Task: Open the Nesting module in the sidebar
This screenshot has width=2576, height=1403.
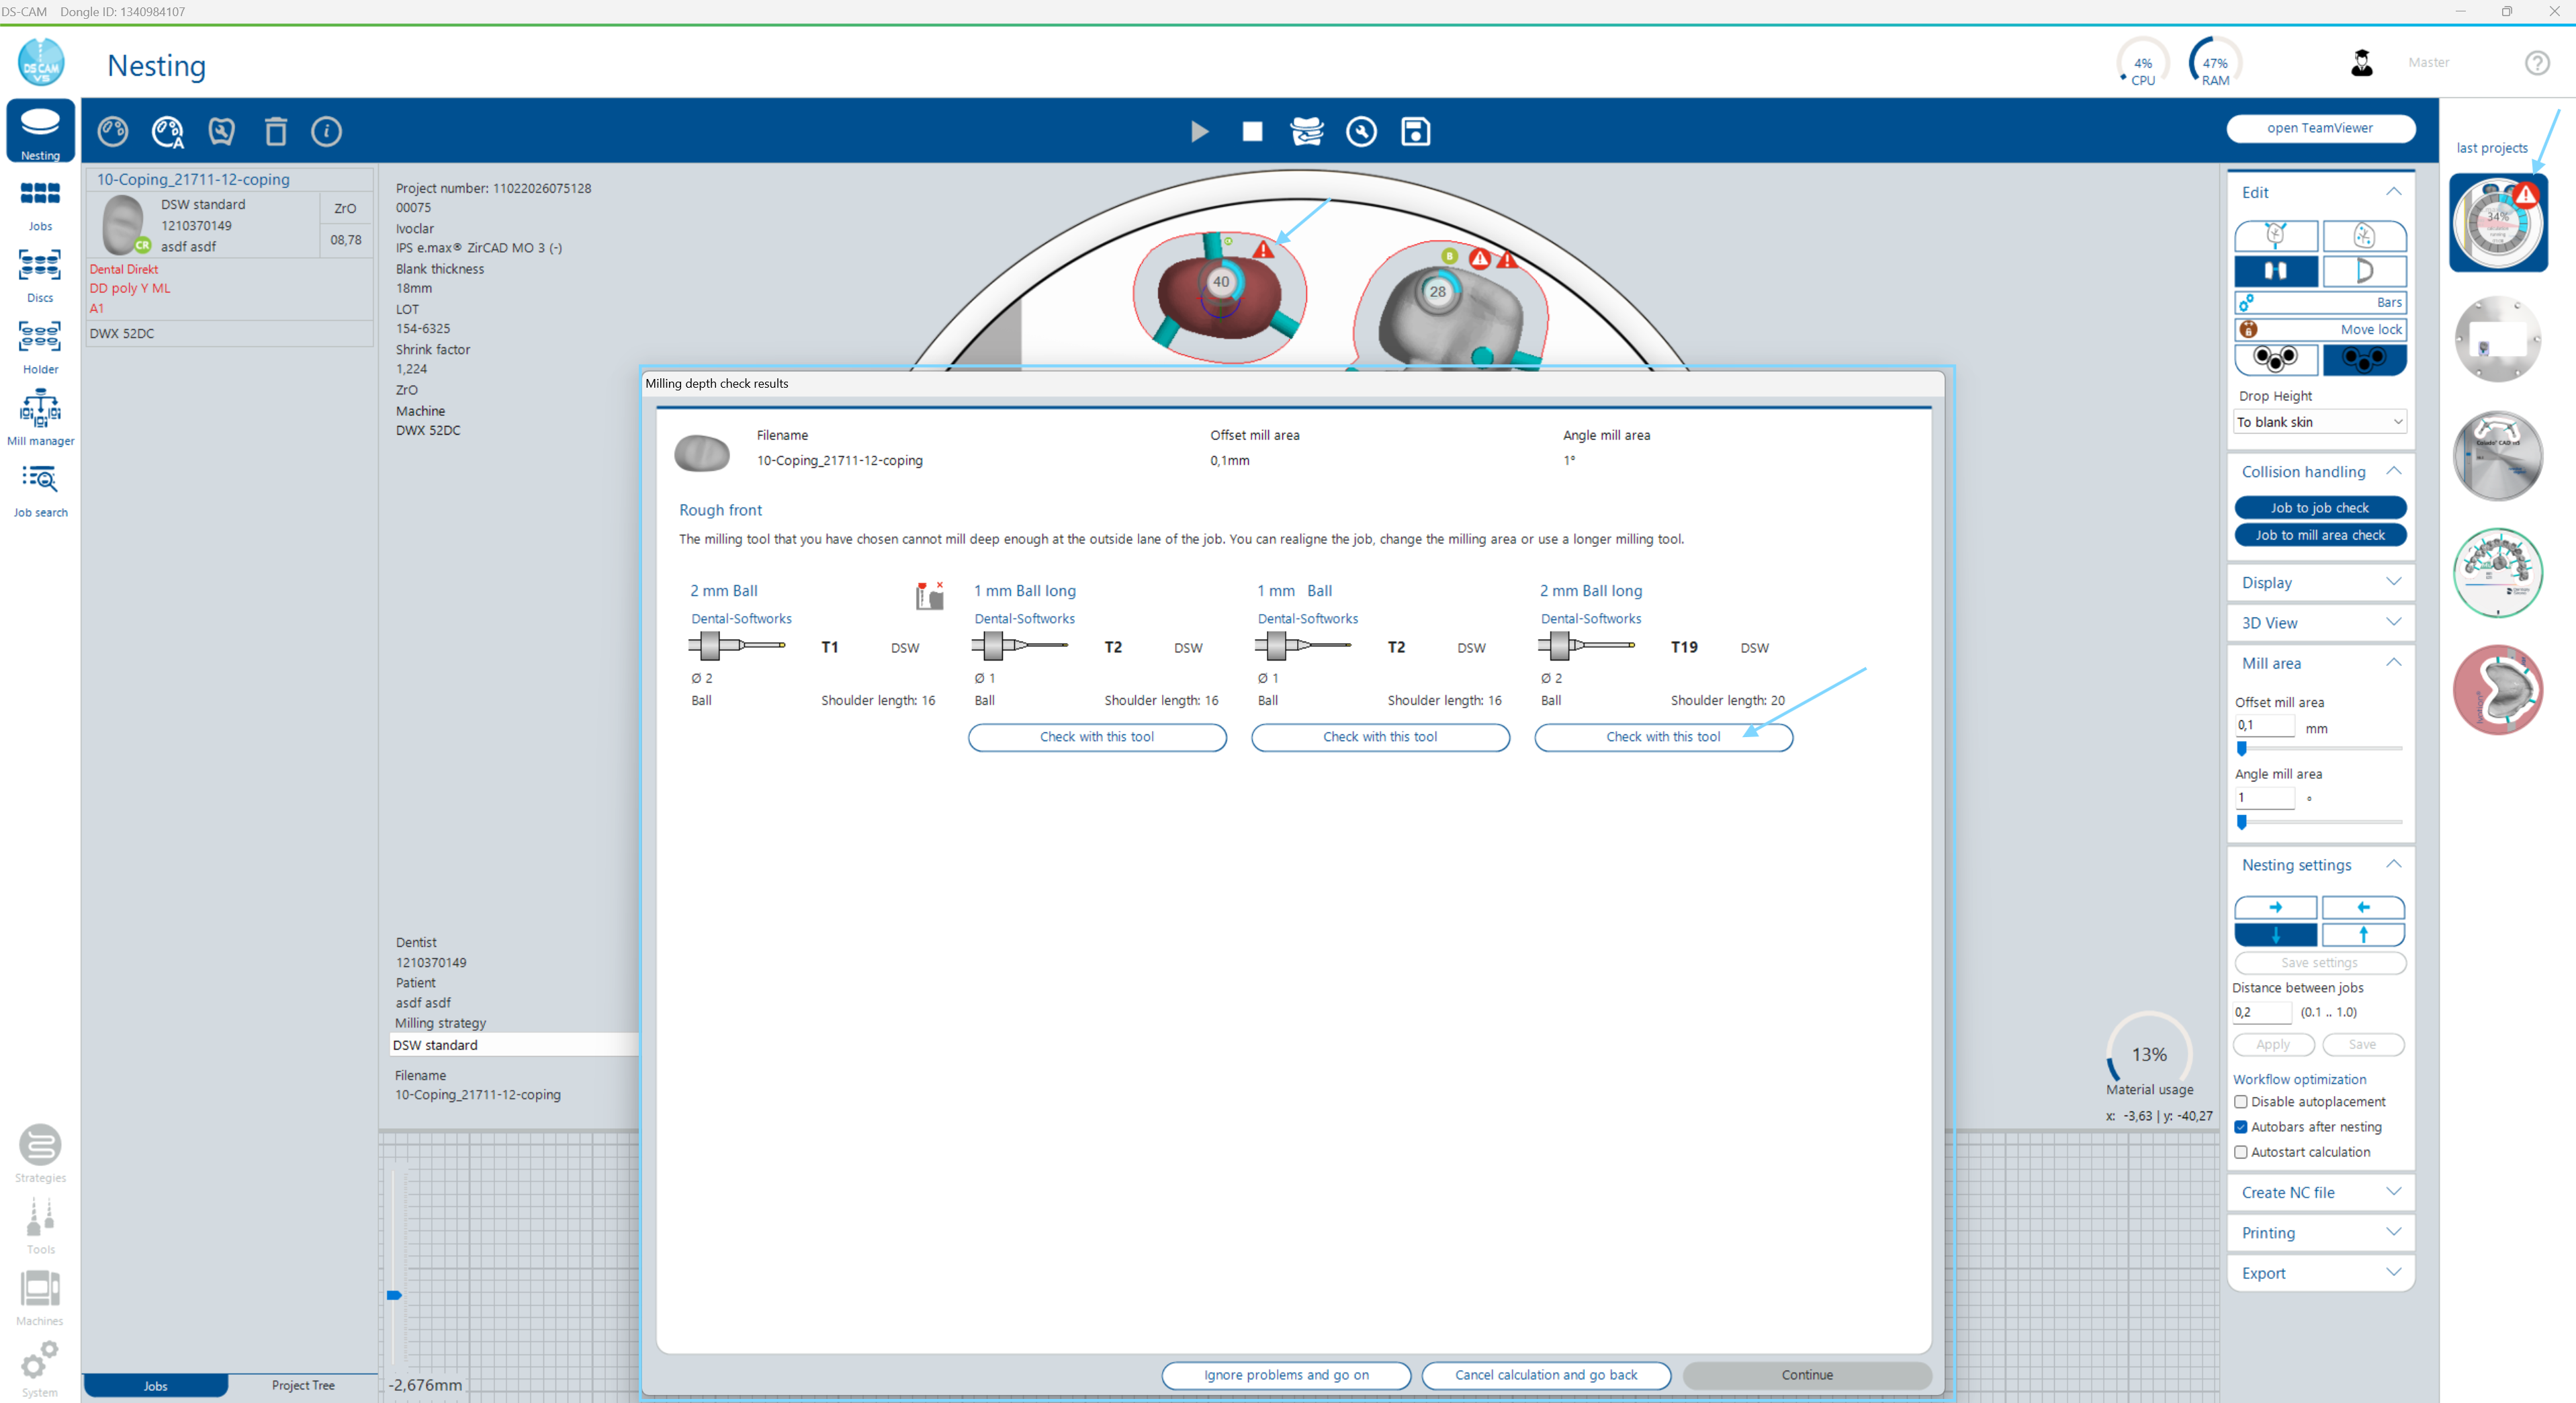Action: pos(40,131)
